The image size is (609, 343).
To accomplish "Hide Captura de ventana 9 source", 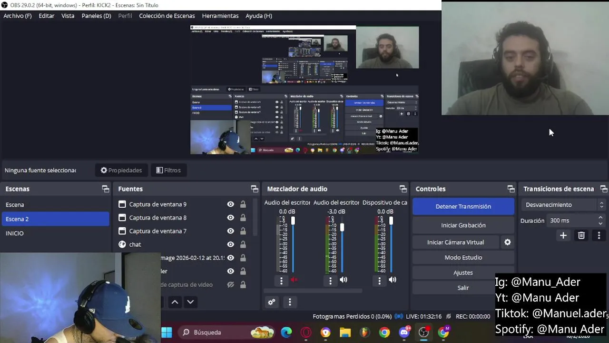I will click(x=230, y=204).
